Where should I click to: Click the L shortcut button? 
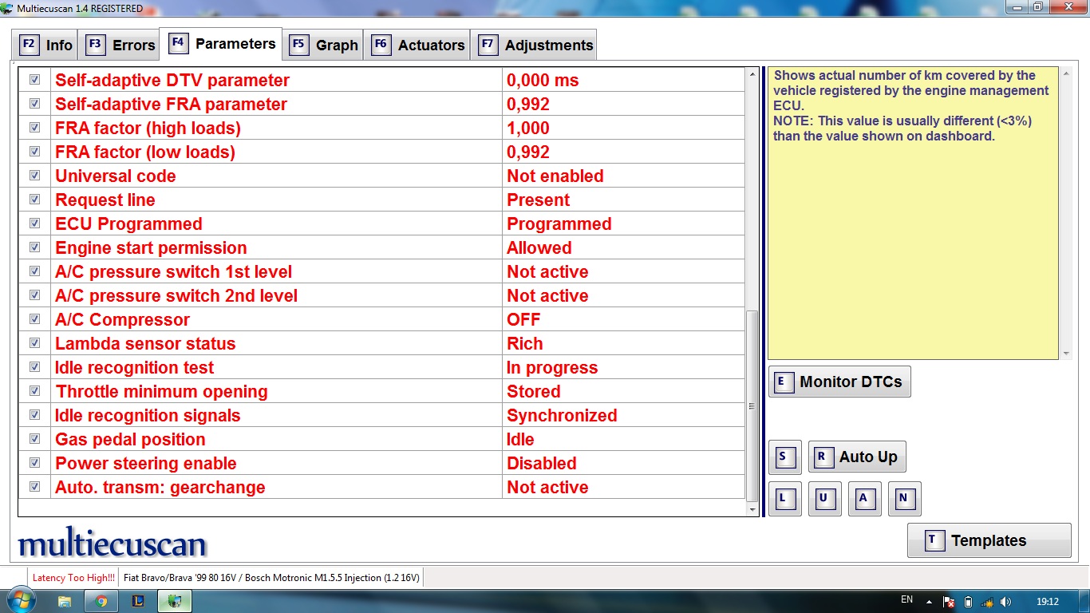tap(784, 499)
